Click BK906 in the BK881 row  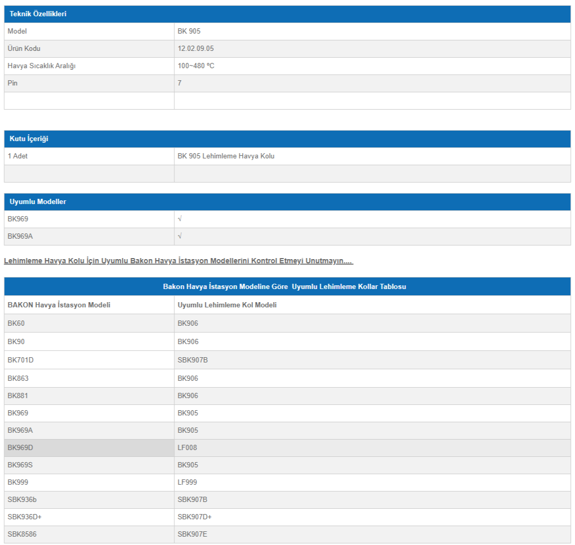(188, 396)
